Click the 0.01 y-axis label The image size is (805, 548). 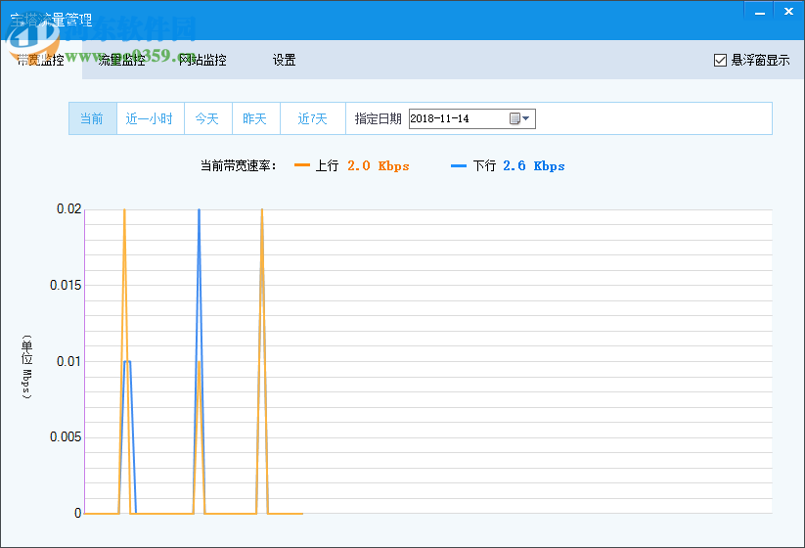click(68, 361)
